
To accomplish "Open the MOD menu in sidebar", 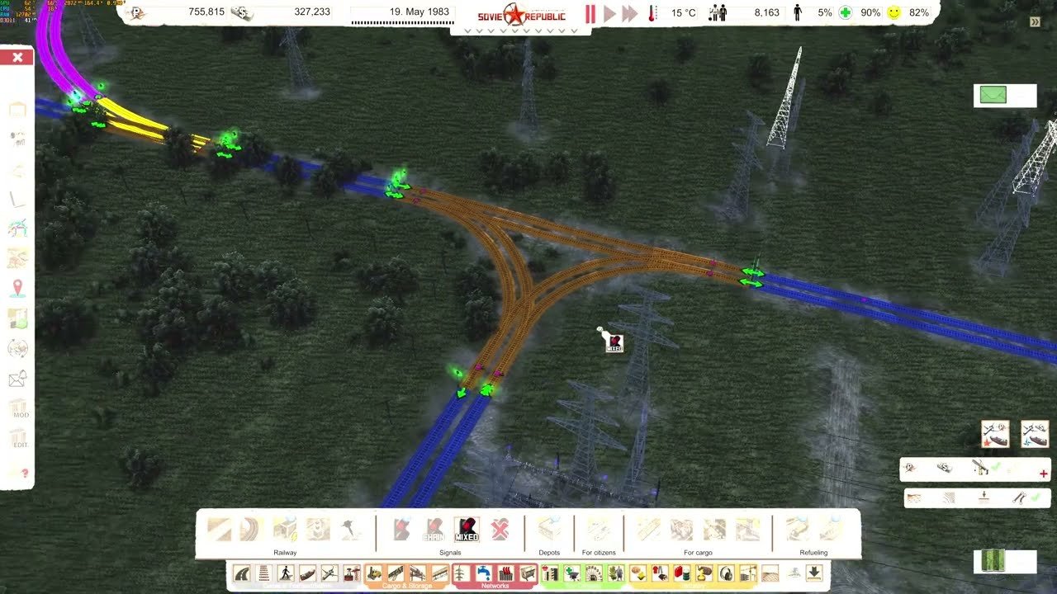I will pos(18,410).
